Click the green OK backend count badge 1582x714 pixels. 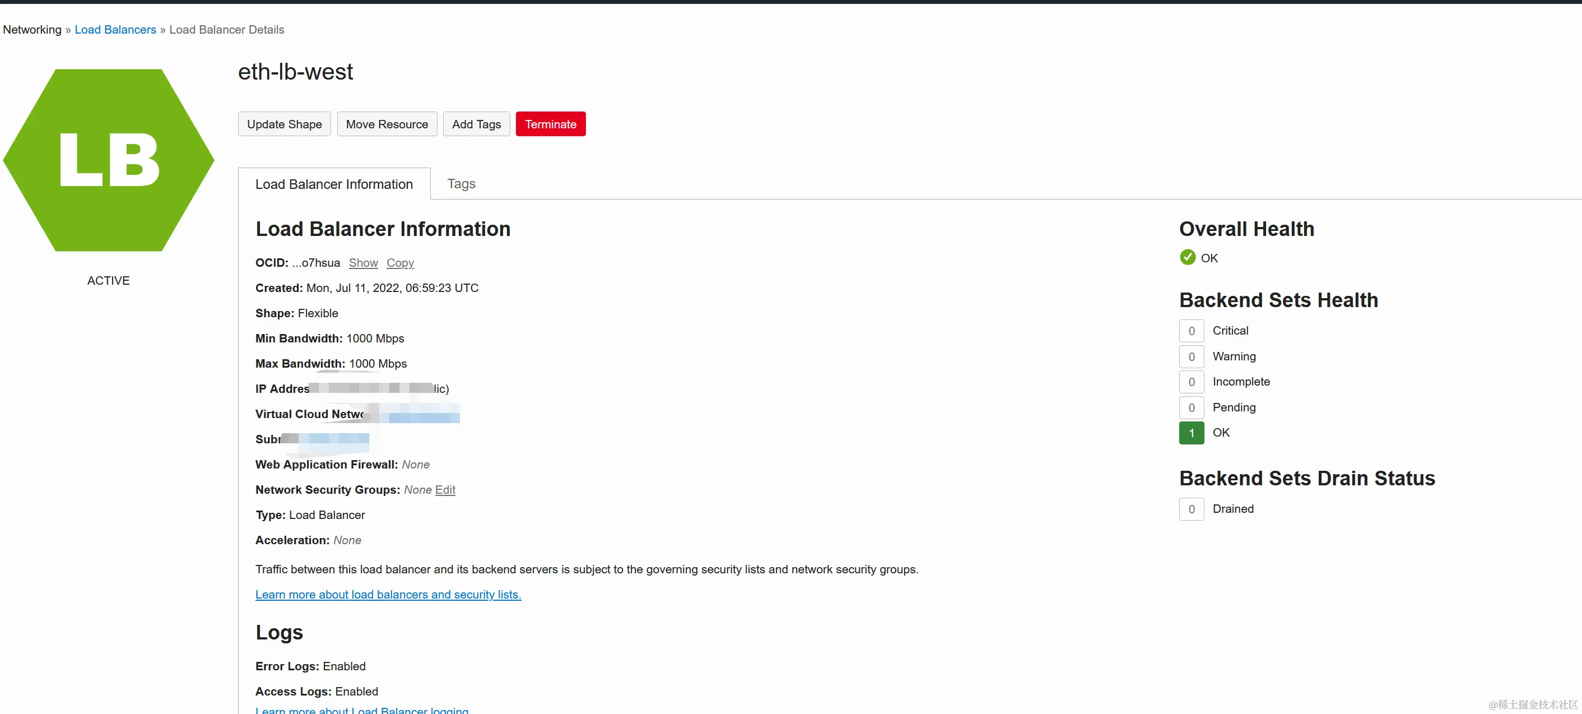tap(1191, 433)
